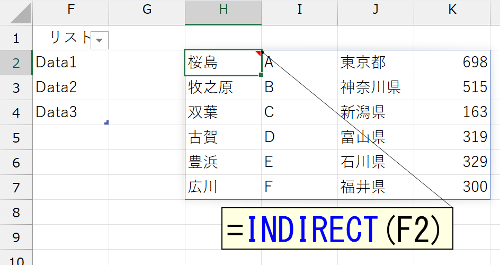Select cell with value 515
Viewport: 500px width, 265px height.
click(x=452, y=87)
